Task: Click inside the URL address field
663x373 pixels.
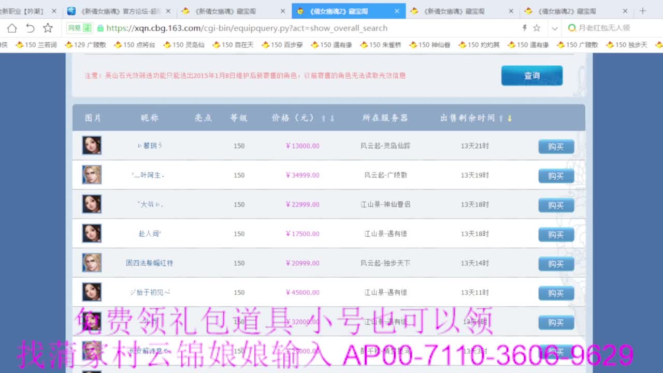Action: point(233,28)
